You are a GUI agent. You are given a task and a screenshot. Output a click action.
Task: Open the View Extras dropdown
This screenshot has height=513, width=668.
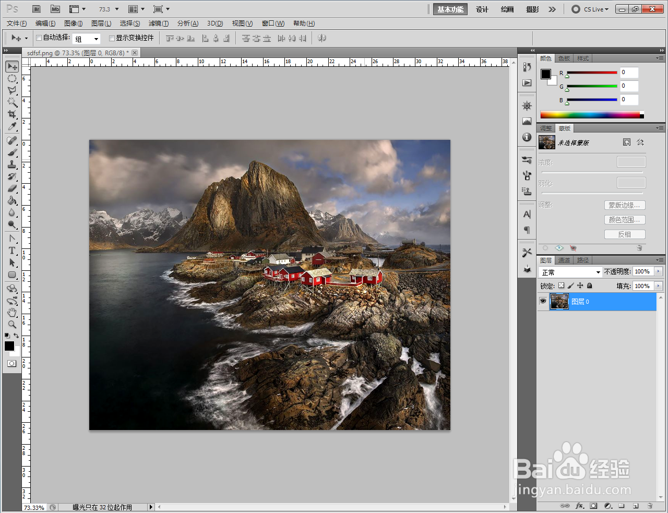(x=77, y=9)
